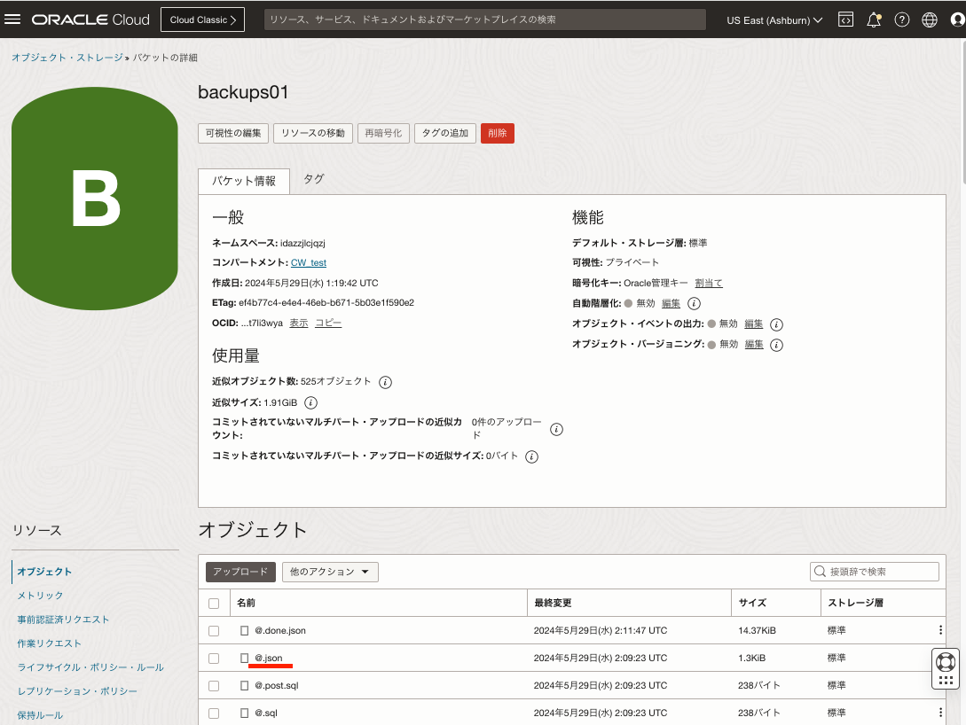The image size is (966, 725).
Task: Click the top resource search field
Action: click(485, 19)
